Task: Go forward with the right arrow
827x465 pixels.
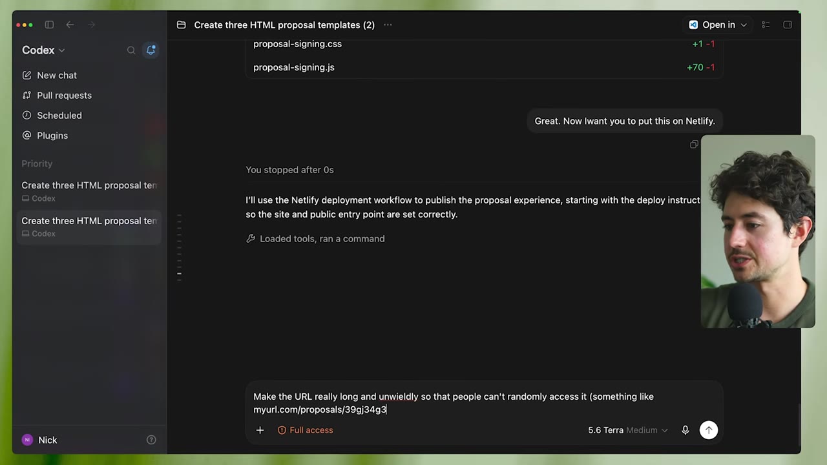Action: click(x=91, y=25)
